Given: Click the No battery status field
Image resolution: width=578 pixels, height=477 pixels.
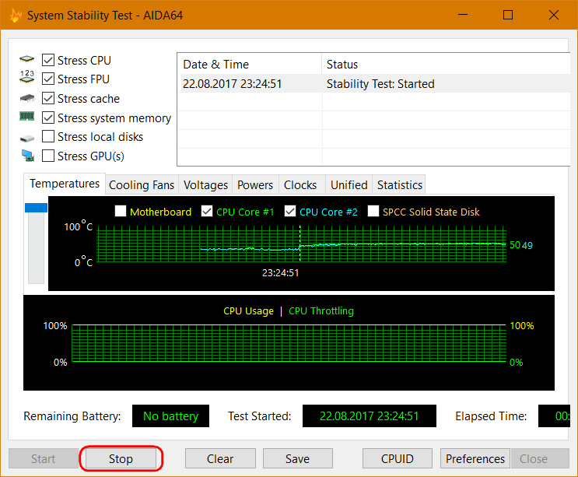Looking at the screenshot, I should tap(170, 416).
